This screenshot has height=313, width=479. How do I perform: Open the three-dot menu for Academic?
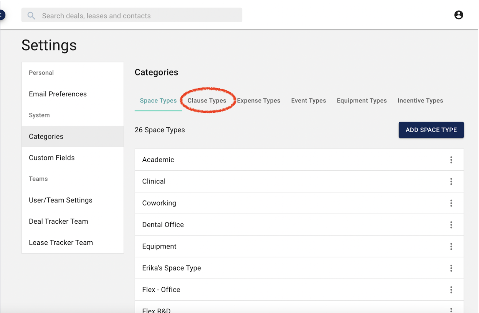tap(451, 160)
